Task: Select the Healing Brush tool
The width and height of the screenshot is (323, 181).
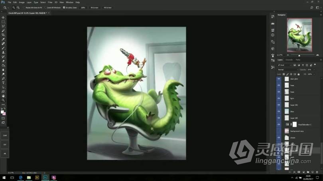Action: [3, 43]
